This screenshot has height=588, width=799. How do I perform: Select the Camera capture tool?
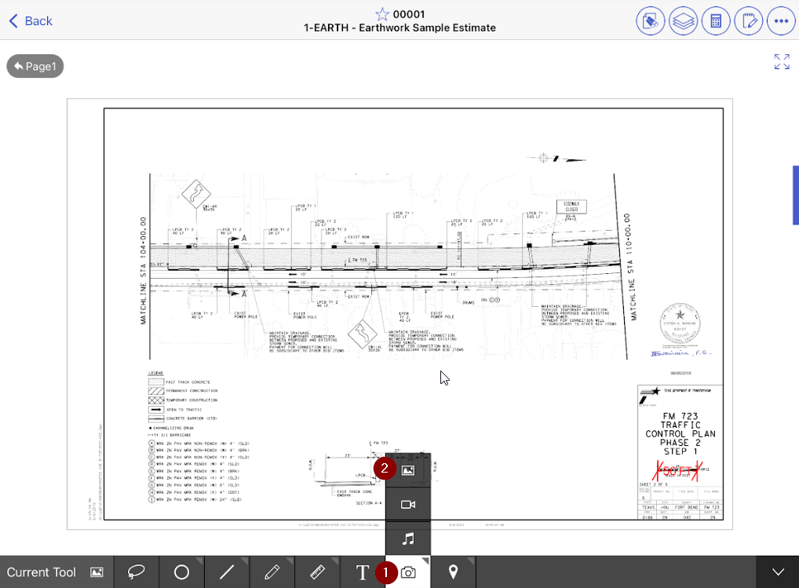(407, 572)
